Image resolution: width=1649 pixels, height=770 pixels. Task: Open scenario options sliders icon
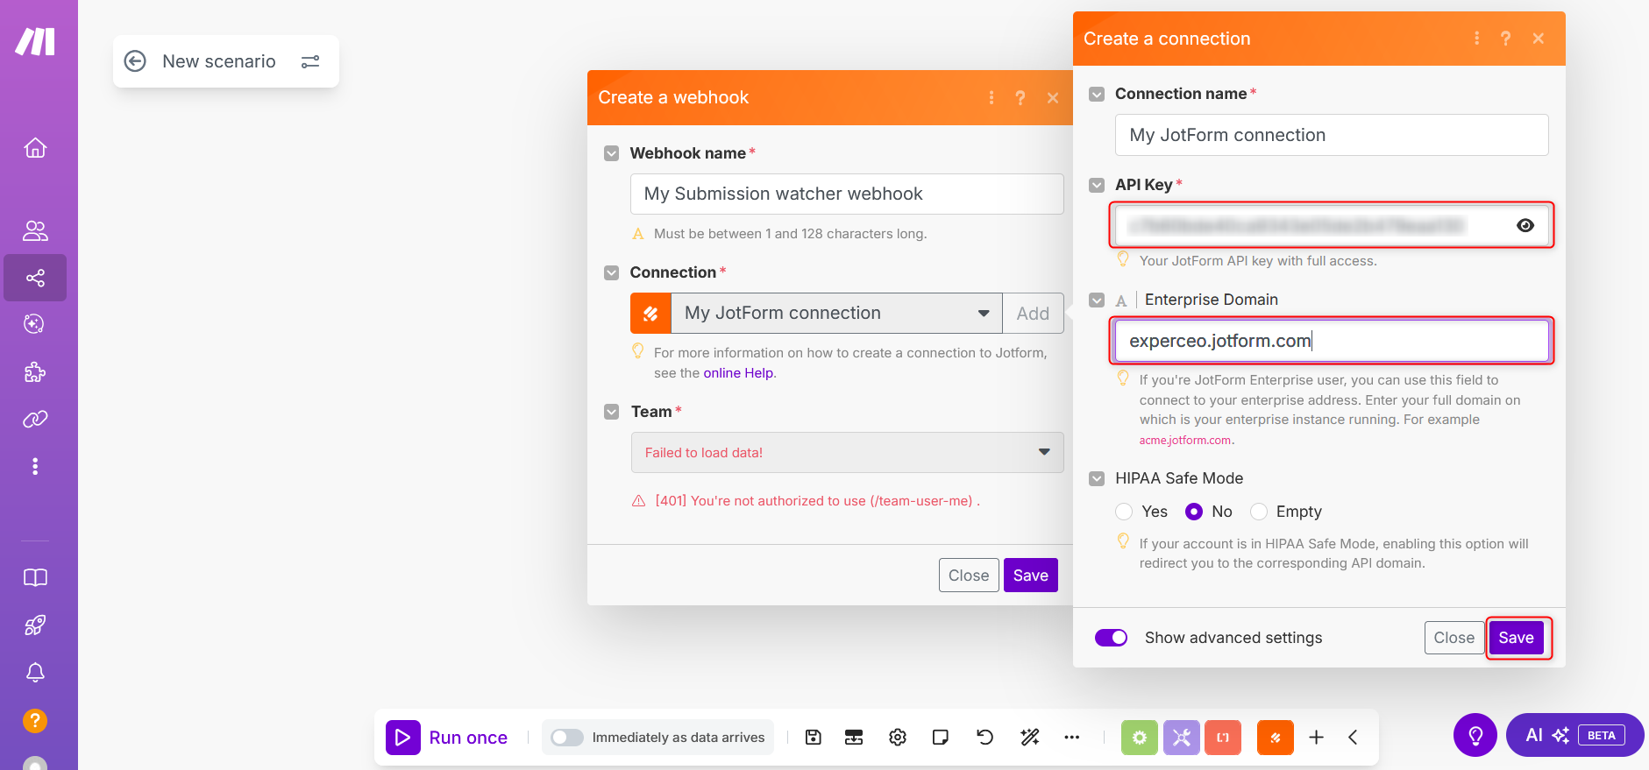[310, 61]
